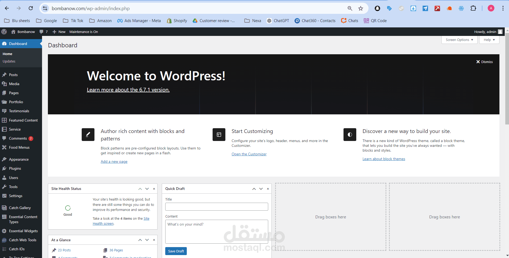Click Open the Customizer link

click(249, 154)
